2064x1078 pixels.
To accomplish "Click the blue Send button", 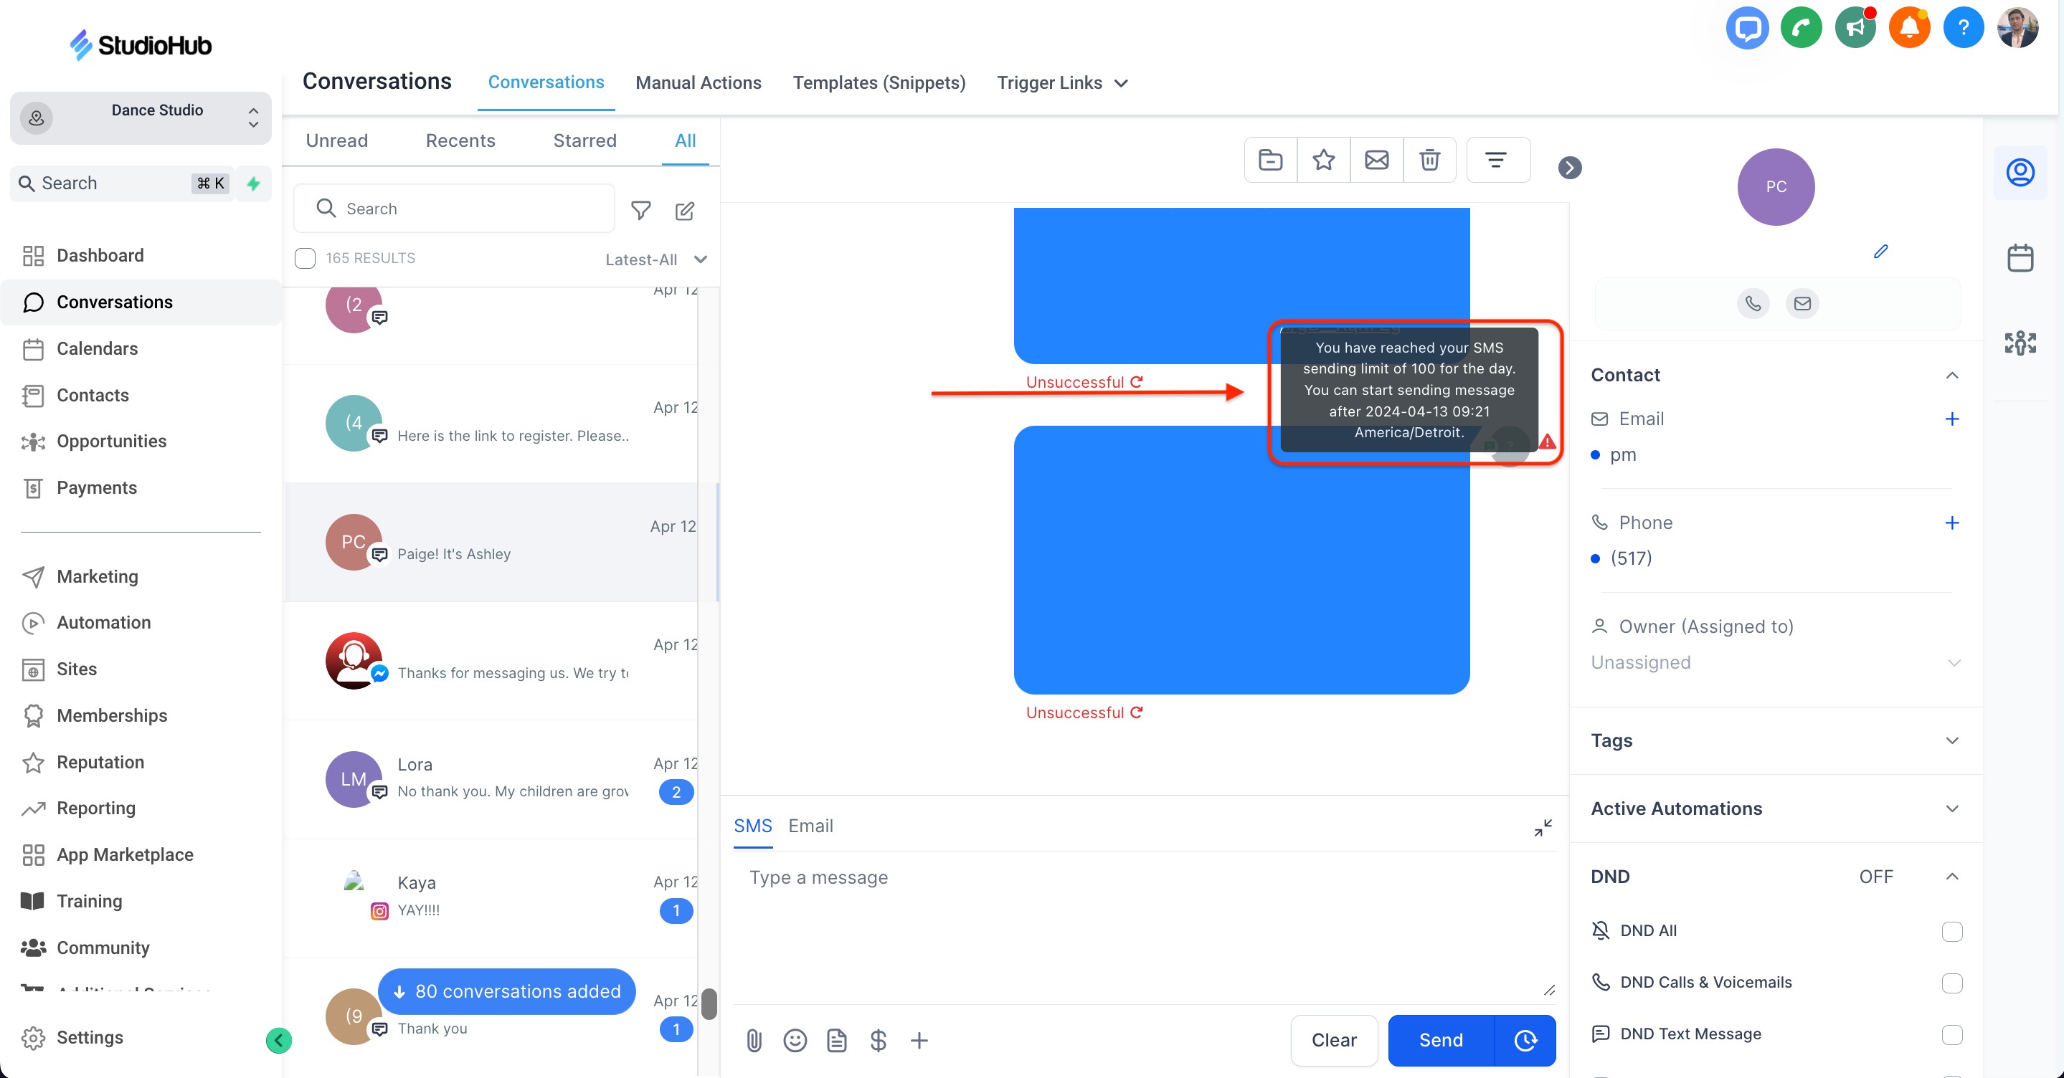I will click(x=1440, y=1039).
